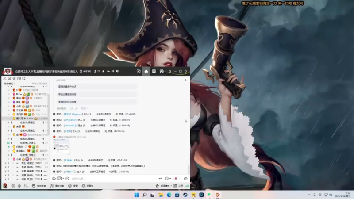The height and width of the screenshot is (199, 354).
Task: Open the game controller icon in title bar
Action: click(x=162, y=71)
